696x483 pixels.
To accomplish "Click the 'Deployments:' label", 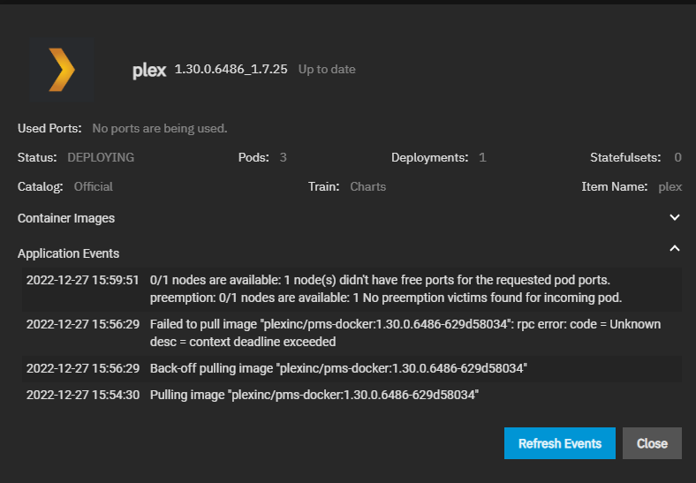I will (x=429, y=157).
